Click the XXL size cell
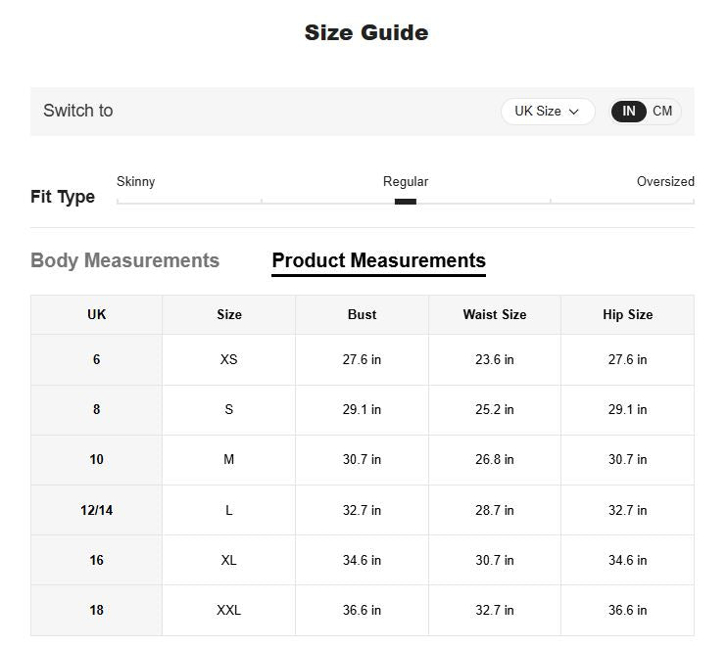The width and height of the screenshot is (728, 648). point(228,610)
